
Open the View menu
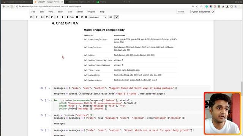[50, 12]
